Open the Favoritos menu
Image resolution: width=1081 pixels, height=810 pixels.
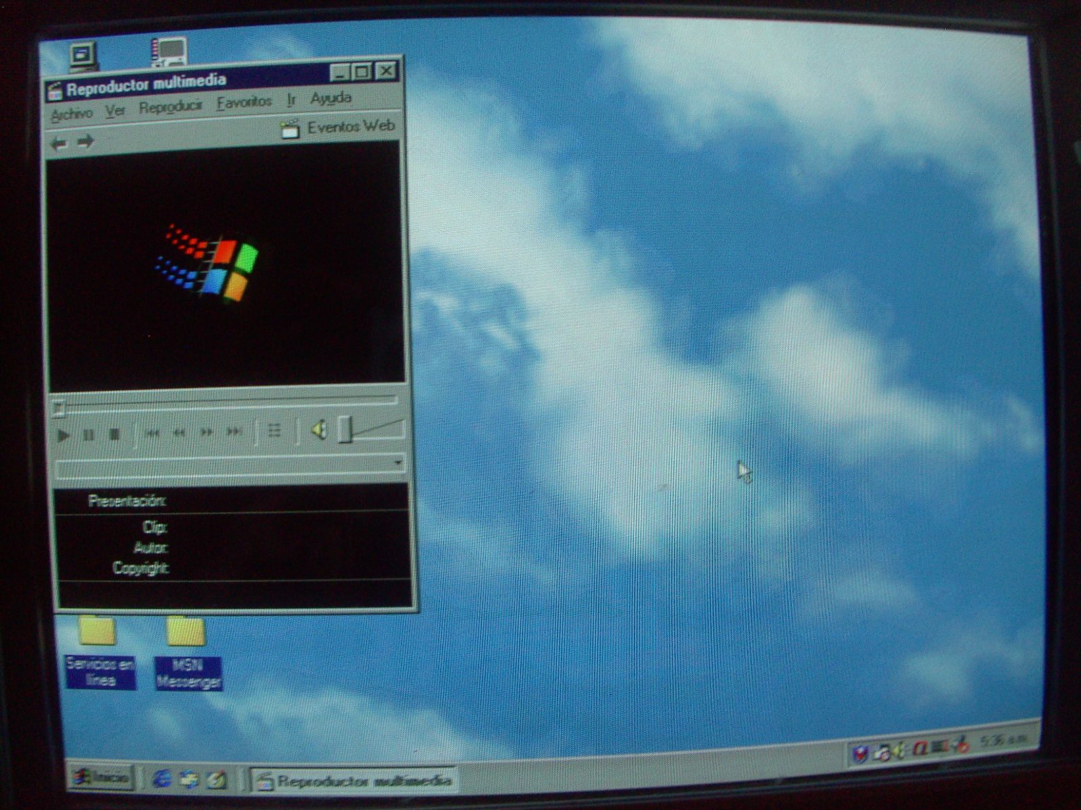point(244,103)
